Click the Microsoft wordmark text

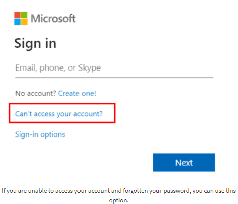coord(53,18)
